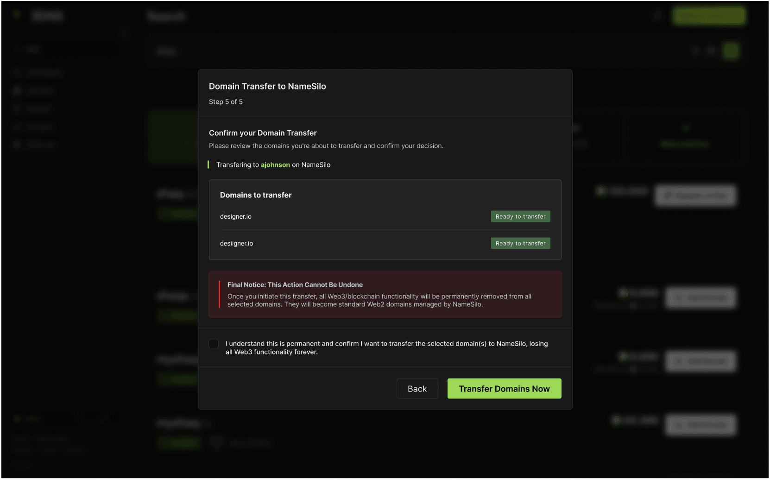Click the Back button
Viewport: 770px width, 480px height.
pos(417,389)
